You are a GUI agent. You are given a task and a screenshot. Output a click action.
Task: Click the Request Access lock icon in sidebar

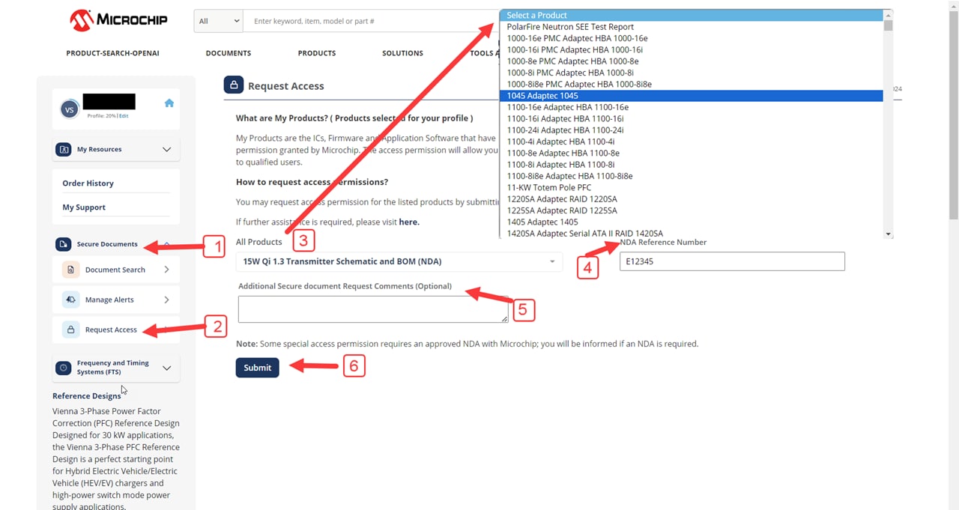[70, 330]
